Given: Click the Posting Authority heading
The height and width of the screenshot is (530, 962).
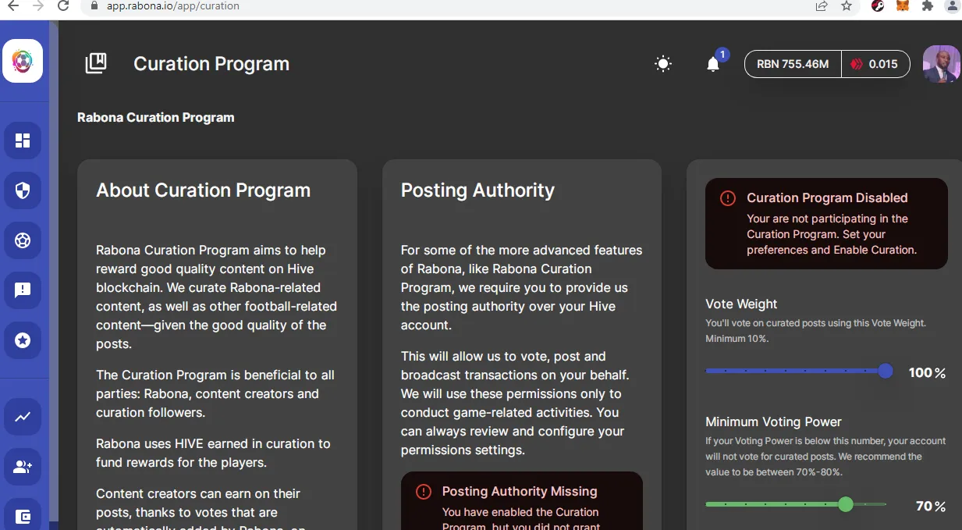Looking at the screenshot, I should click(x=477, y=190).
